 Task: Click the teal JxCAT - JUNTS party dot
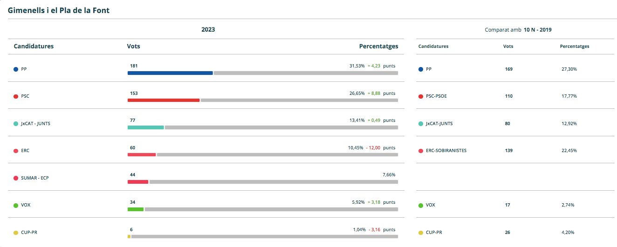tap(16, 124)
